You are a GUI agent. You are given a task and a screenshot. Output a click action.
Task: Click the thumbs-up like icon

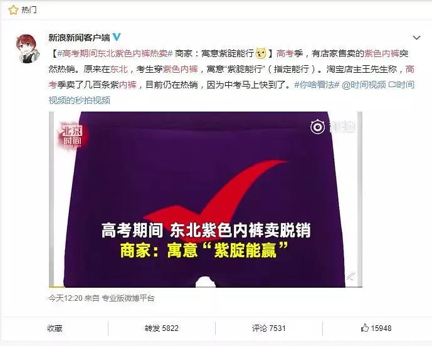[364, 328]
